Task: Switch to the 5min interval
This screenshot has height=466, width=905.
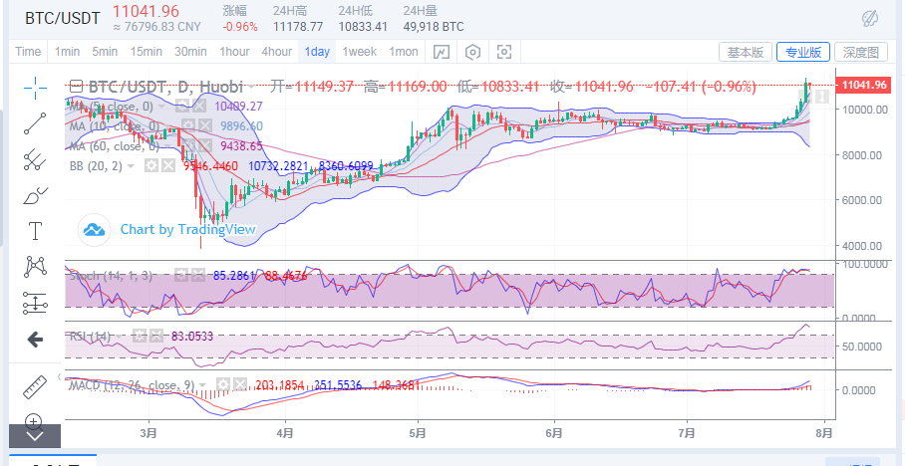Action: [105, 52]
